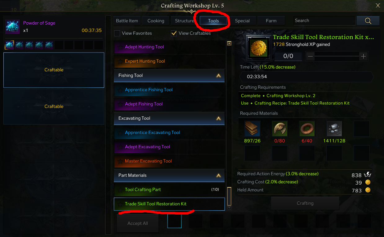Favorite Tool Crafting Part with its star
Viewport: 384px width, 237px height.
[120, 190]
